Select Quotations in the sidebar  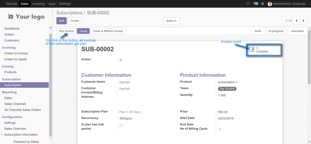[12, 28]
